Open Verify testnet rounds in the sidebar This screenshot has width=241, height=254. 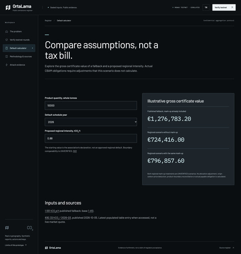[19, 40]
